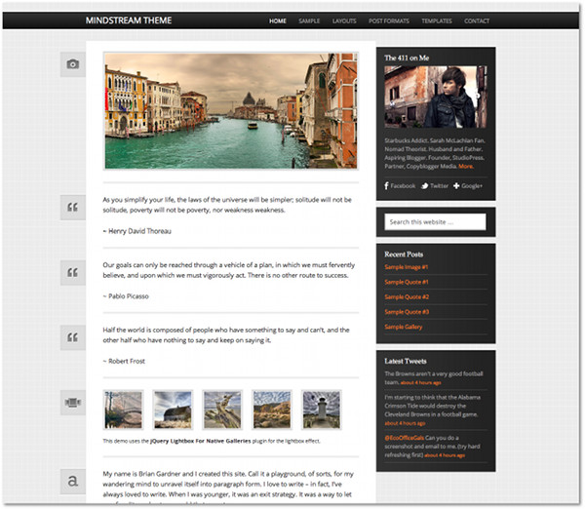
Task: Open the Post Formats menu item
Action: [389, 20]
